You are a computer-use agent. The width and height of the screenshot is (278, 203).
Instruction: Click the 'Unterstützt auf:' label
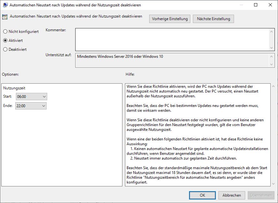[58, 55]
